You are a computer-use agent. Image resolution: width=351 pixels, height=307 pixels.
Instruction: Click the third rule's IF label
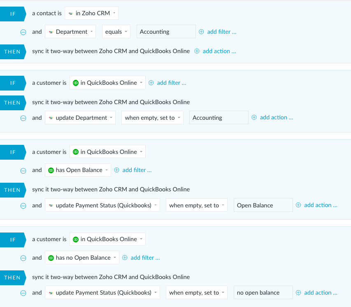pos(13,152)
